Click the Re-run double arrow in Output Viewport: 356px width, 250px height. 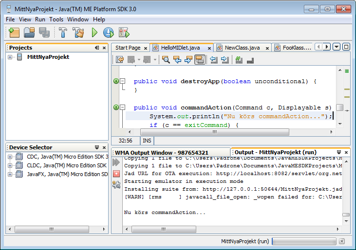[x=116, y=162]
